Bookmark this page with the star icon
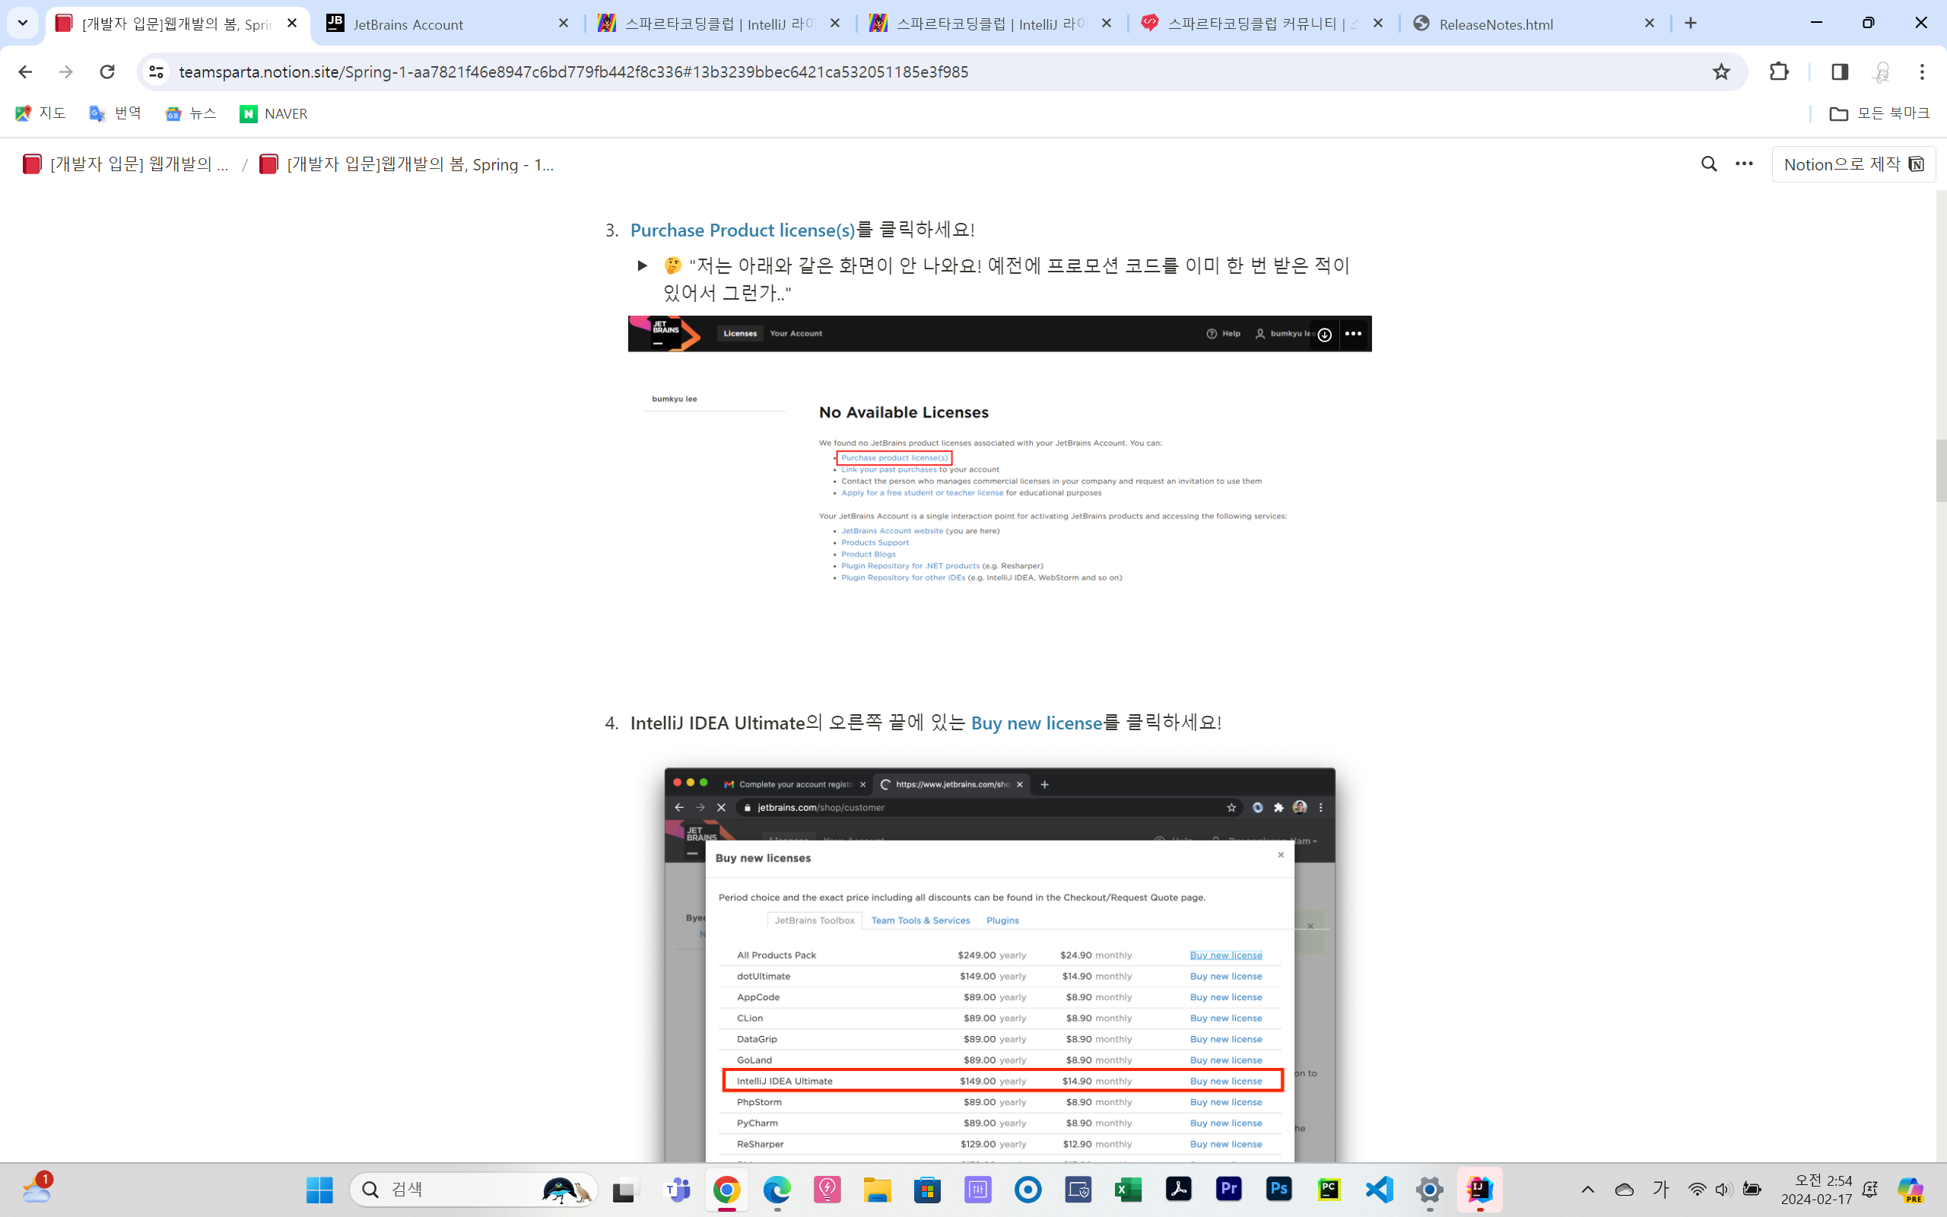 pyautogui.click(x=1721, y=71)
